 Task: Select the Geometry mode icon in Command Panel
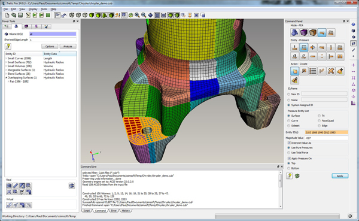pos(294,32)
